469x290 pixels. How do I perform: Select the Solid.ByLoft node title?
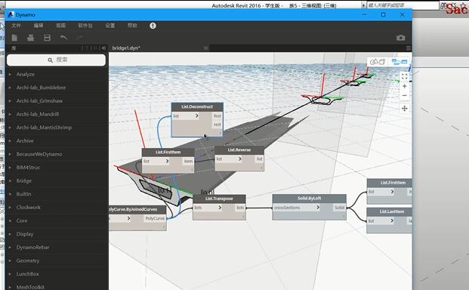pyautogui.click(x=310, y=198)
